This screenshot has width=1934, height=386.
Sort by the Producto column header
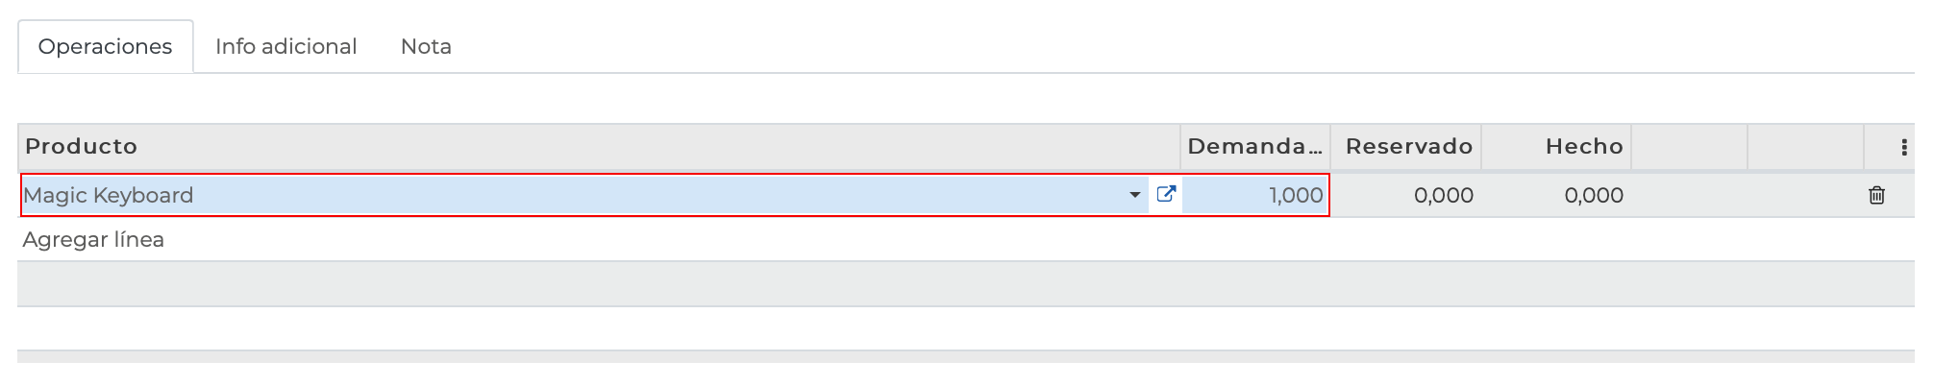coord(82,146)
